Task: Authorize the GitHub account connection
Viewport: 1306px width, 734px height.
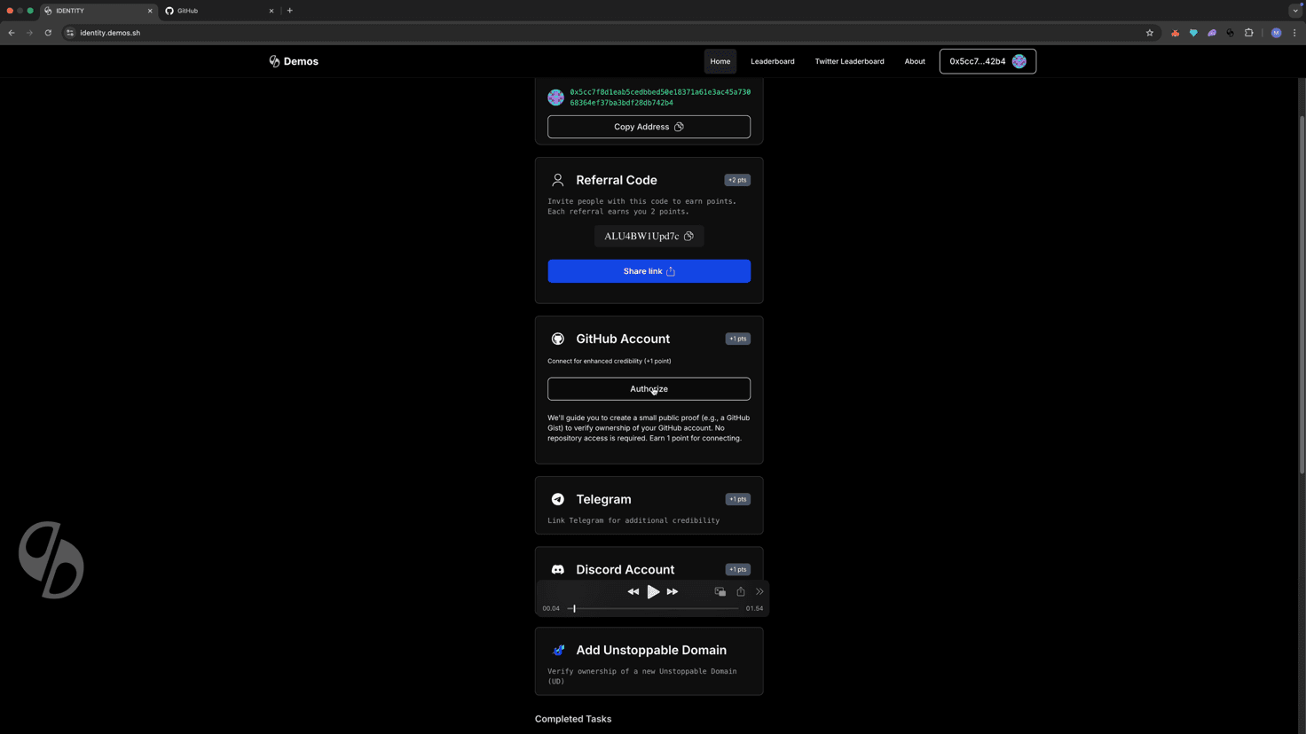Action: click(649, 388)
